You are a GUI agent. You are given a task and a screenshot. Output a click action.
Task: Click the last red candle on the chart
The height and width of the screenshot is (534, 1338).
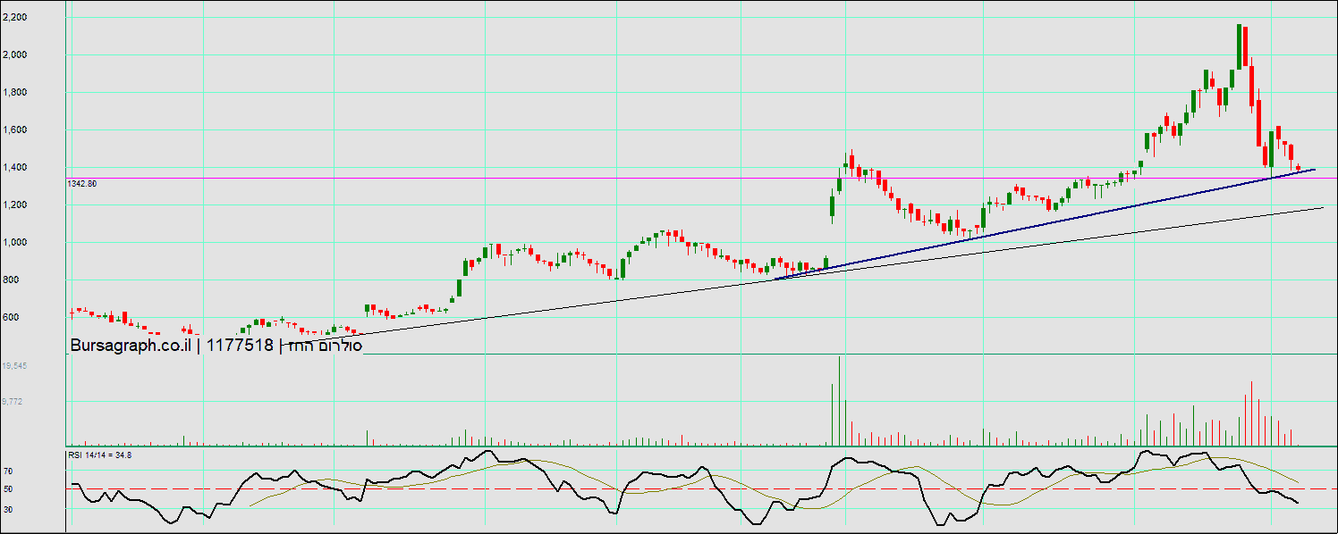[1299, 167]
